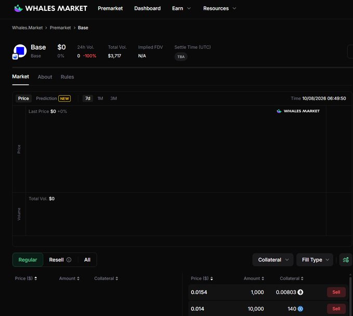Select the $3,717 total volume value
Viewport: 353px width, 316px height.
(114, 56)
